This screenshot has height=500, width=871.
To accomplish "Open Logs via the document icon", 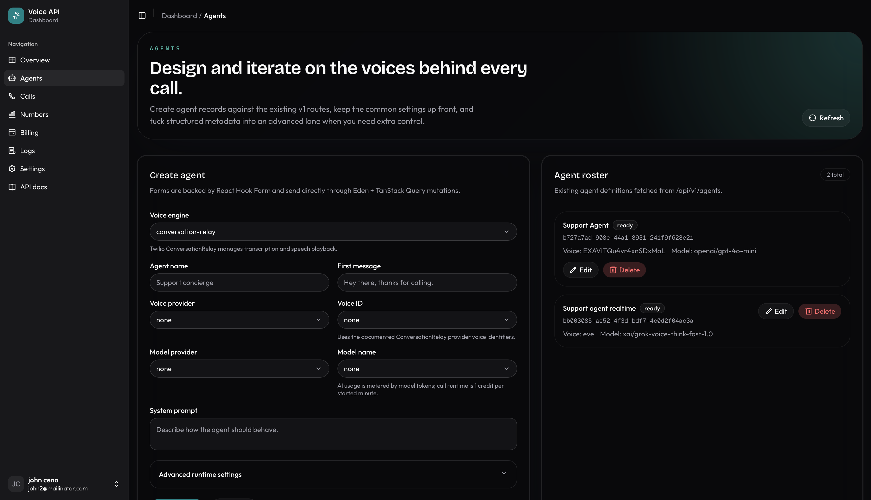I will (x=12, y=151).
